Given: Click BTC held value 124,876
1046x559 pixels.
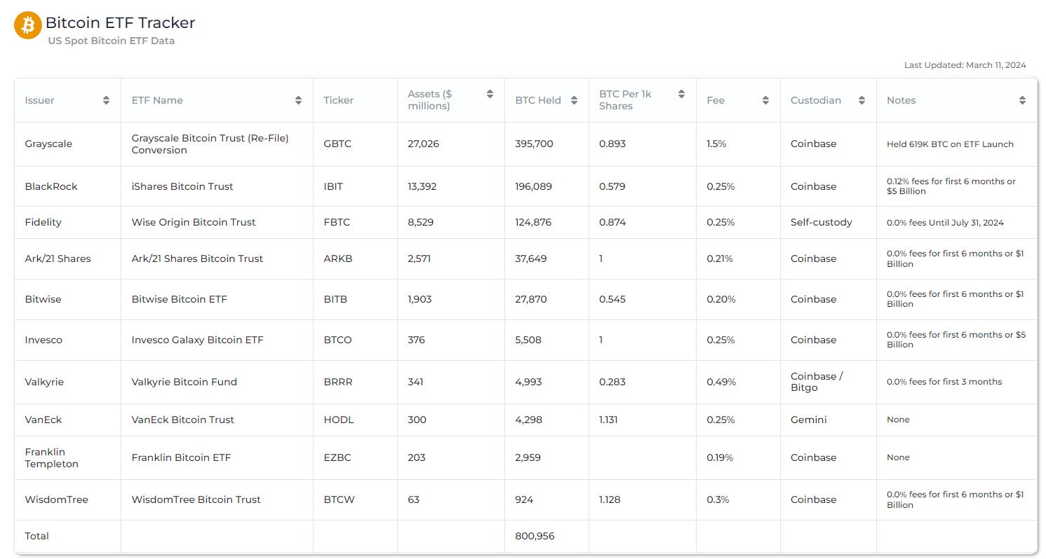Looking at the screenshot, I should [533, 222].
